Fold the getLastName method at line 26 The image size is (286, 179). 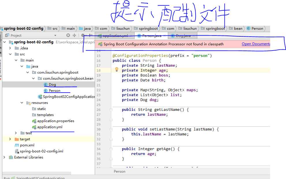111,110
